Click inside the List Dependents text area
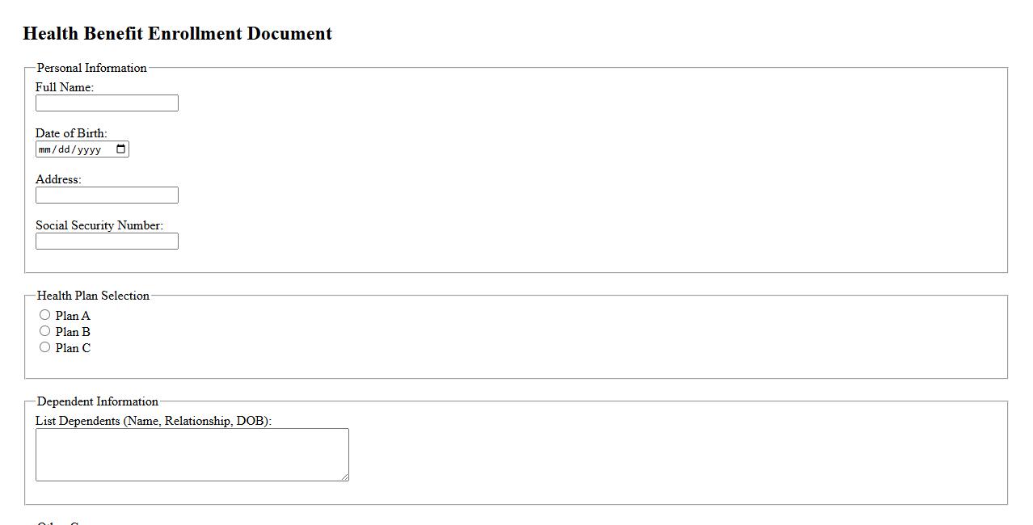The height and width of the screenshot is (525, 1033). click(192, 455)
